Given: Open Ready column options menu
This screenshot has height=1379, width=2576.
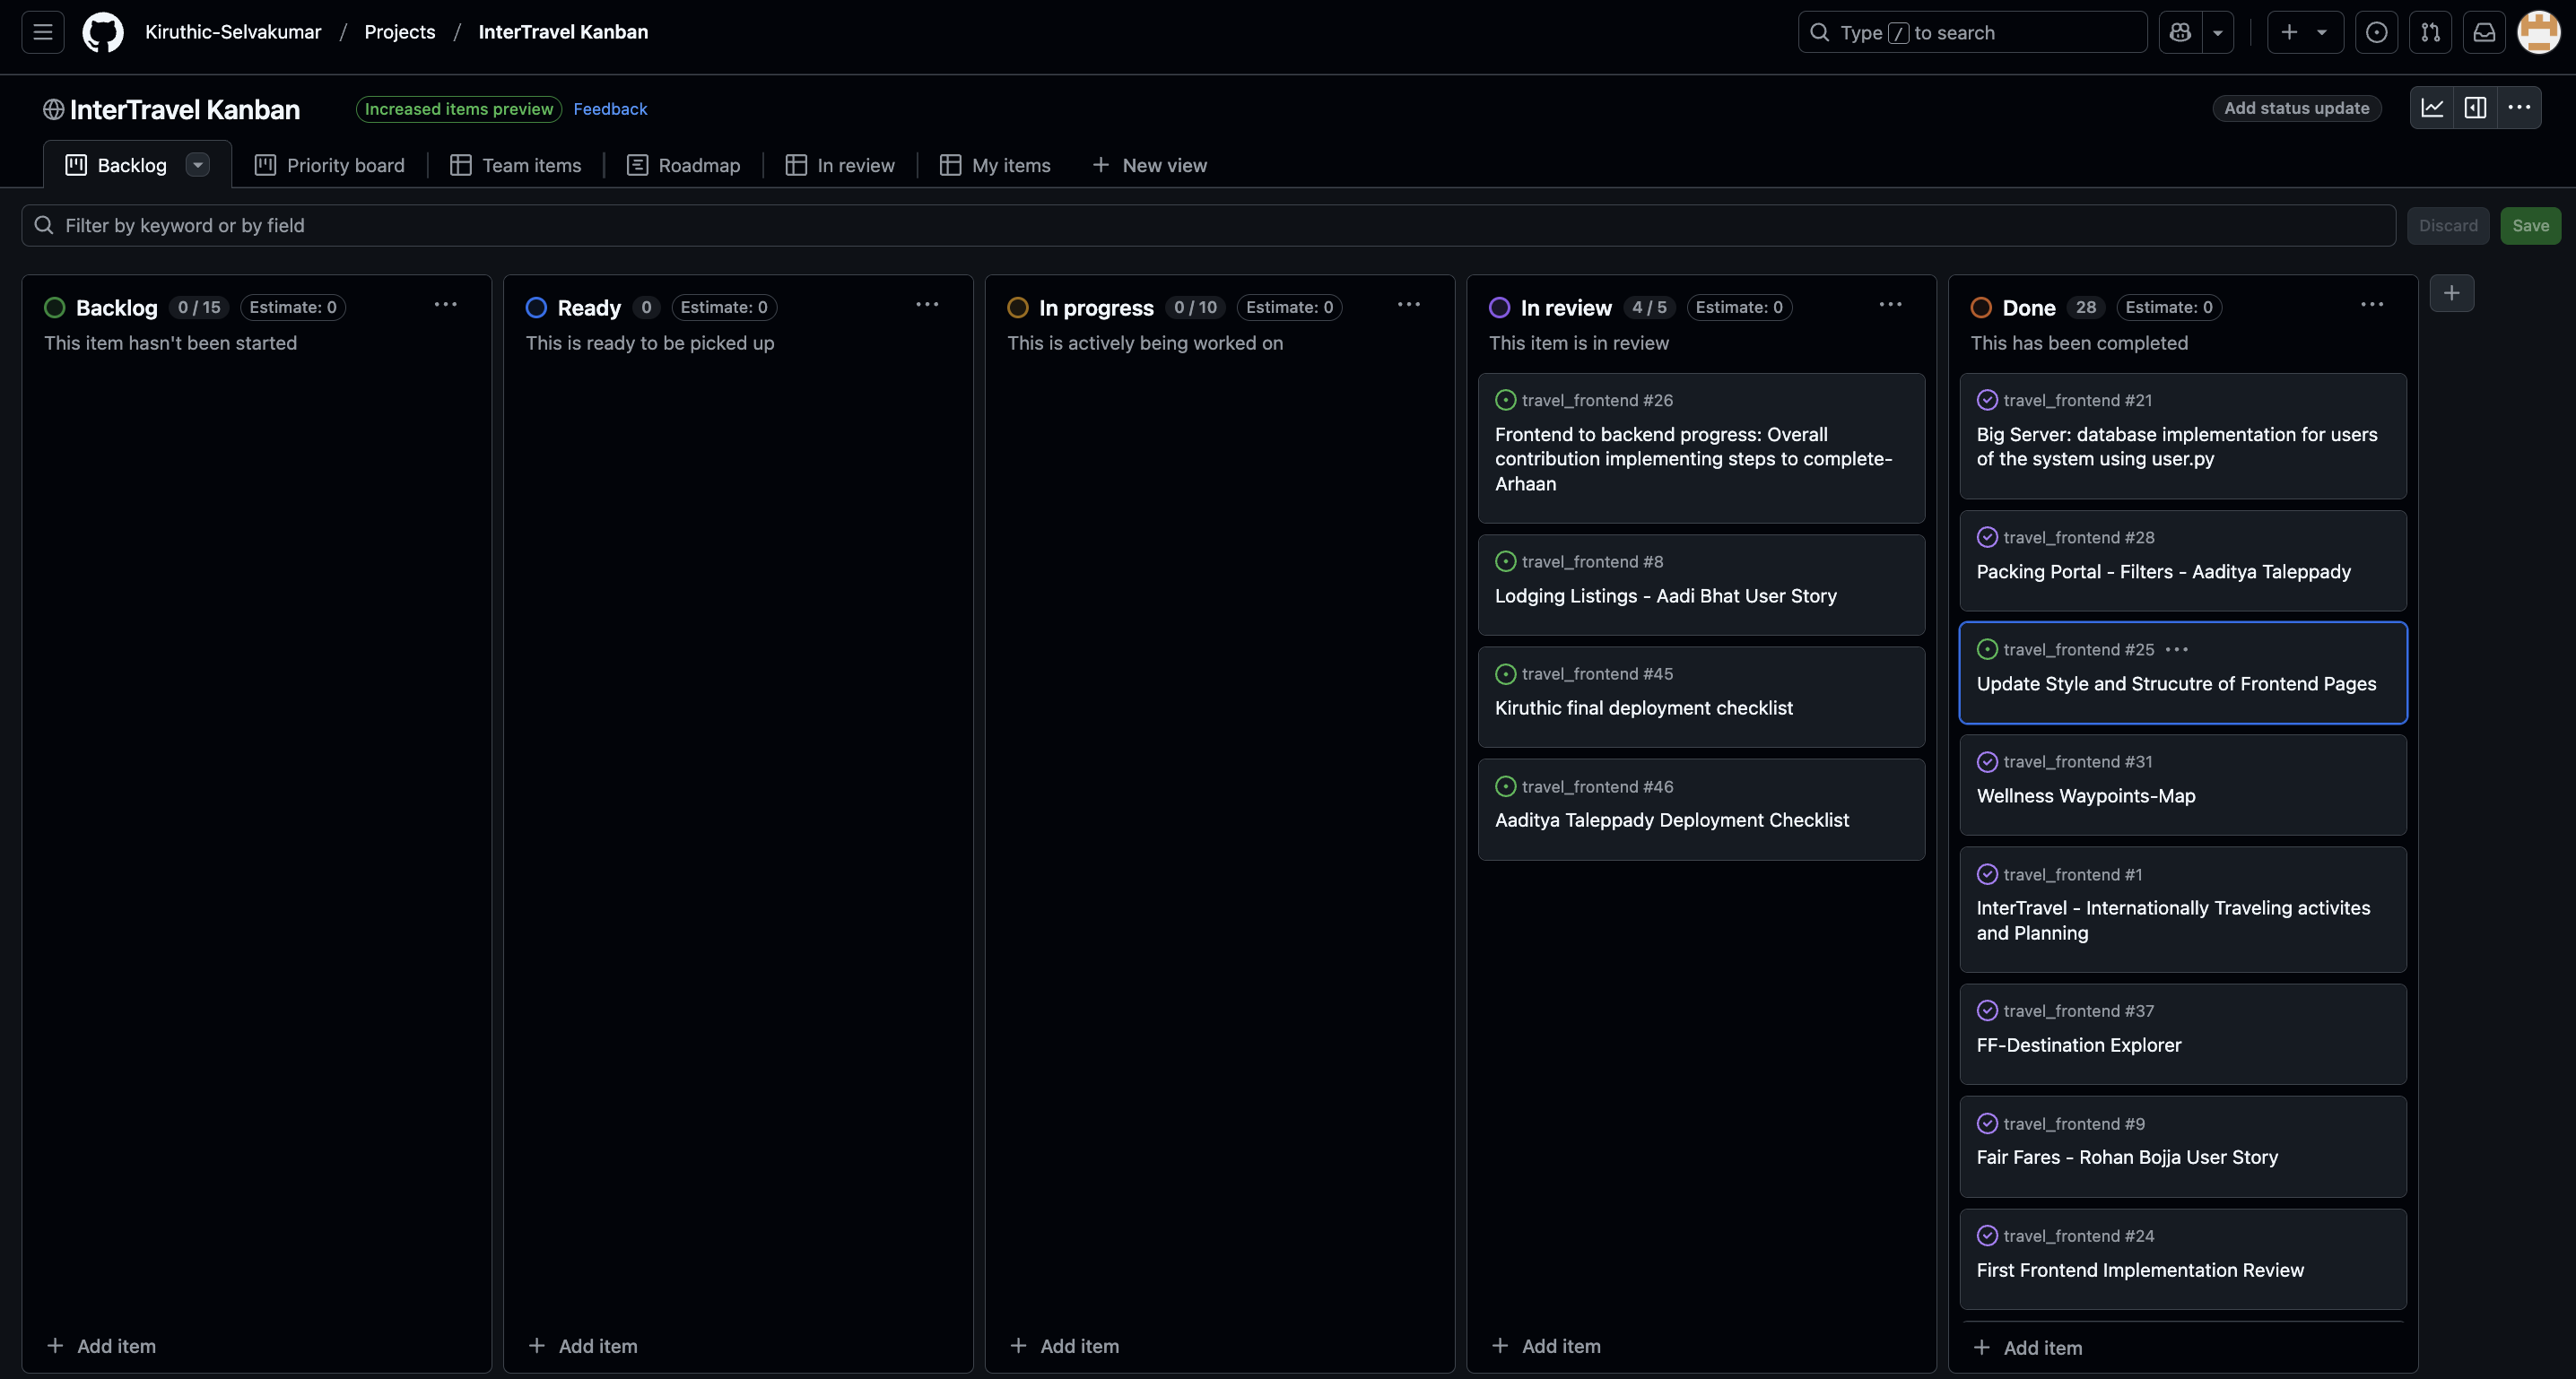Looking at the screenshot, I should 927,304.
